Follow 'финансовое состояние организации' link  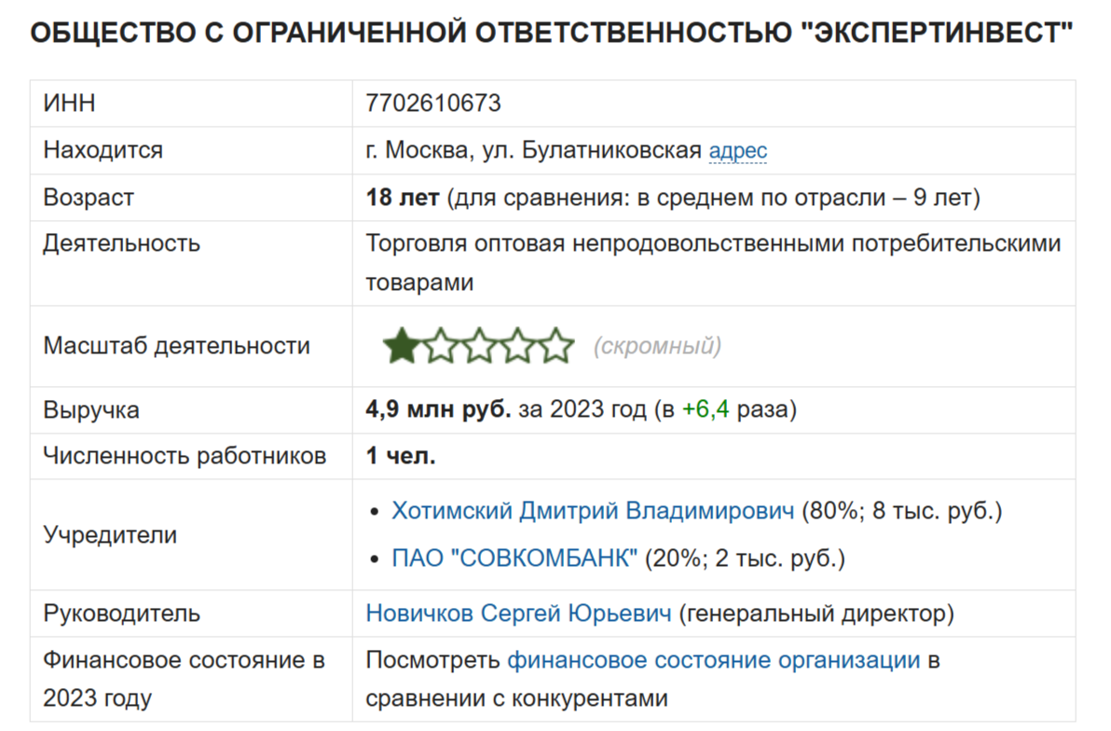713,661
